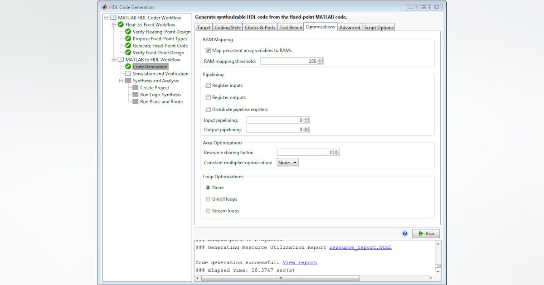Click green checkmark icon beside Code Generation
Screen dimensions: 544x285
click(x=128, y=66)
